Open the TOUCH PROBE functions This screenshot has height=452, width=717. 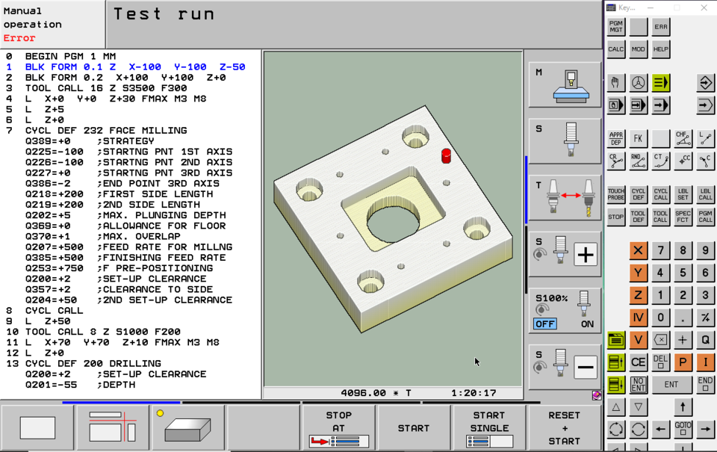[615, 194]
